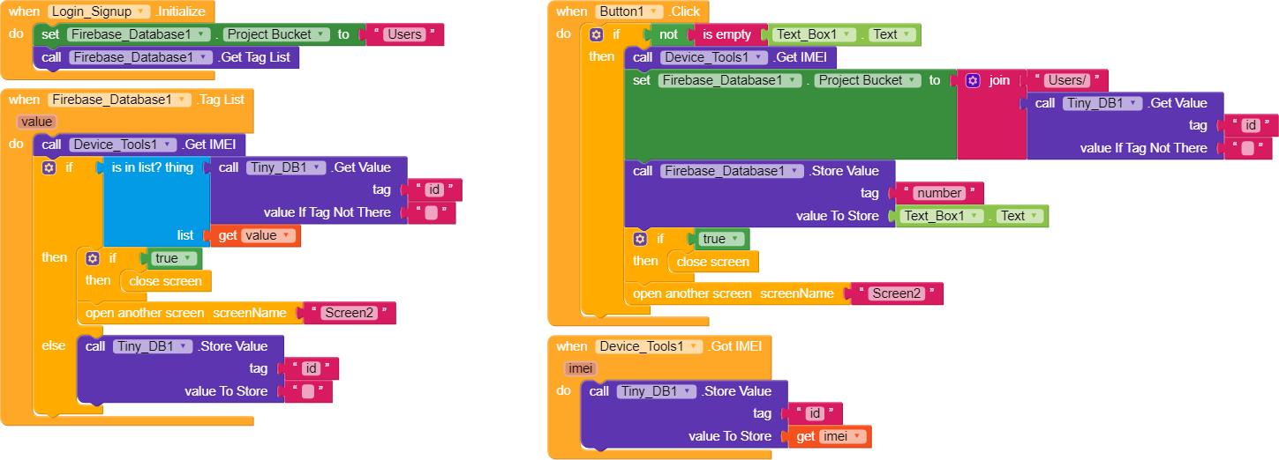Select the 'not' logic block
The width and height of the screenshot is (1279, 460).
pos(670,34)
